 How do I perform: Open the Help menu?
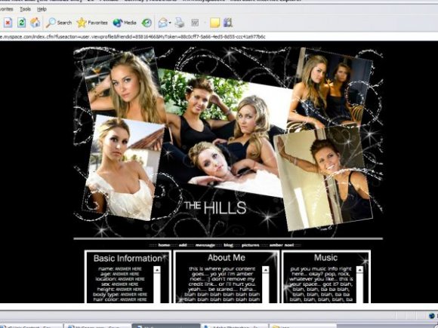pos(42,9)
